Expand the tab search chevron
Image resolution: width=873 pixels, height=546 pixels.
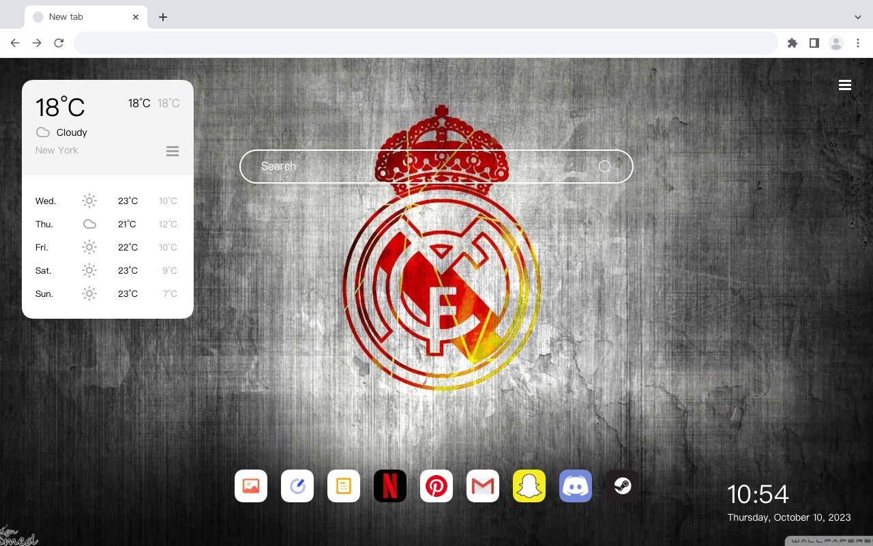[x=858, y=17]
